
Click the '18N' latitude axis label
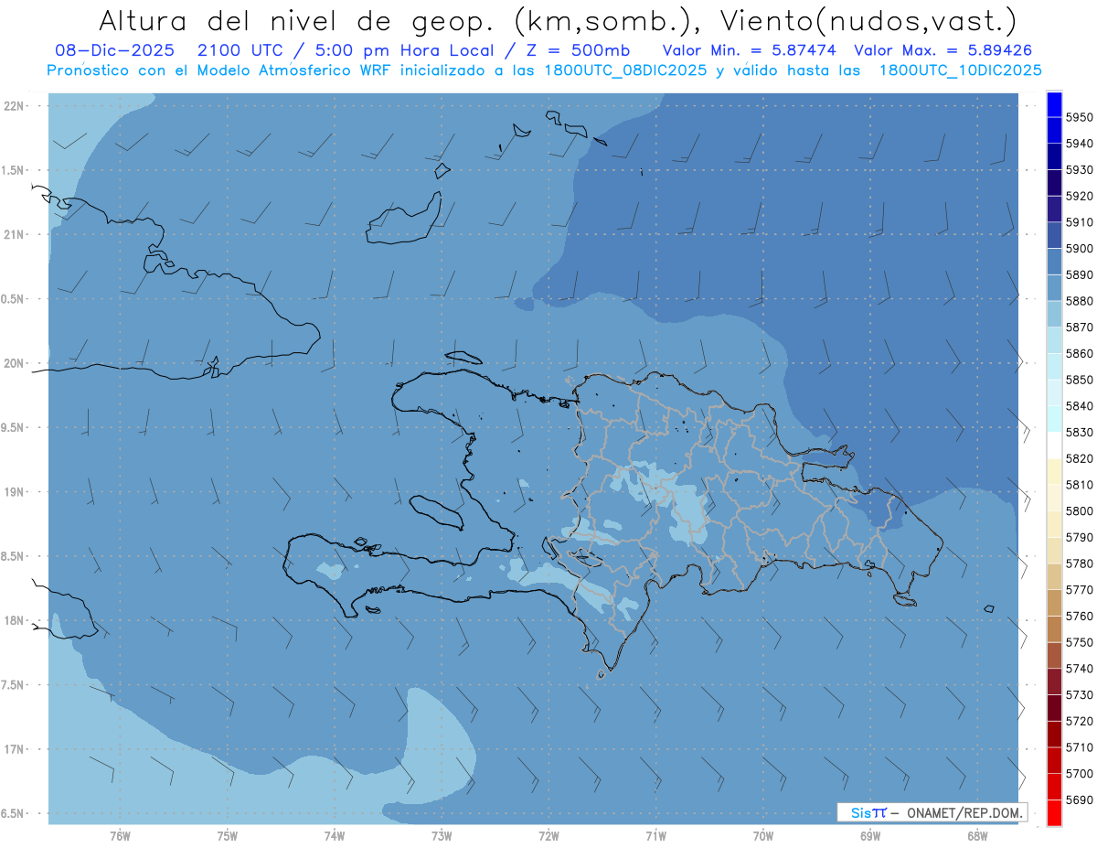click(13, 620)
